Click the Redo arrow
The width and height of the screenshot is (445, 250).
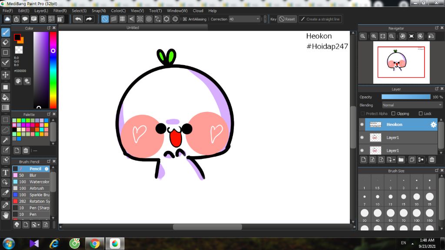(89, 19)
